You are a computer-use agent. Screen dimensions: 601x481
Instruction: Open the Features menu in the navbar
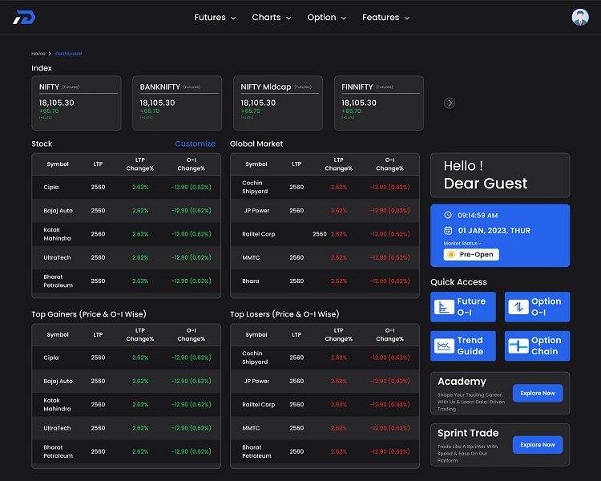(x=385, y=18)
